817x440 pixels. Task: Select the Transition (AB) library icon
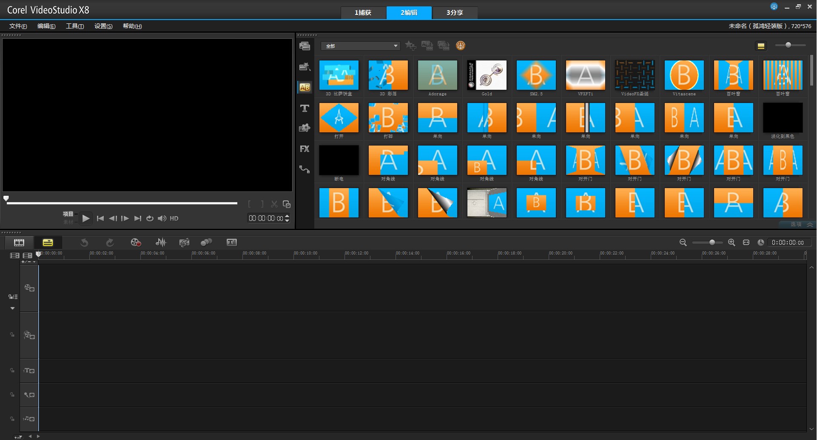[305, 87]
